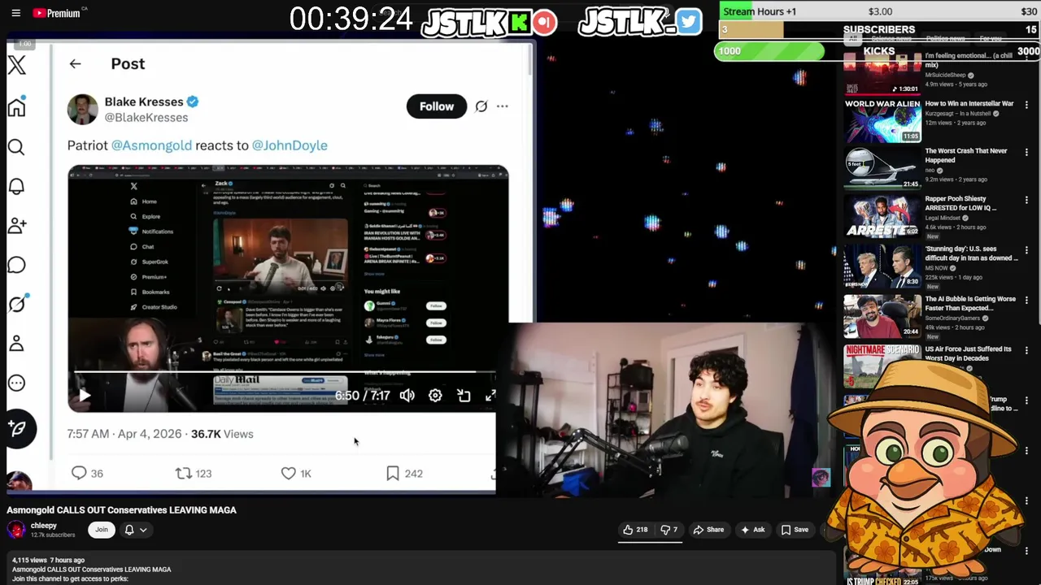This screenshot has width=1041, height=585.
Task: Open the X follow-people icon with plus
Action: click(x=17, y=225)
